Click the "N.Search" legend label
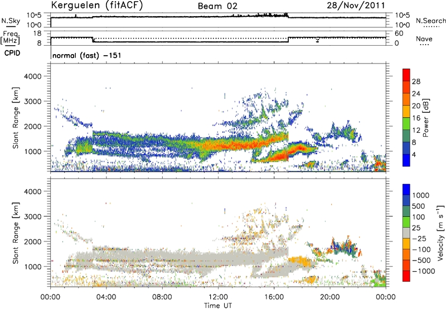Viewport: 446px width, 309px height. click(430, 21)
